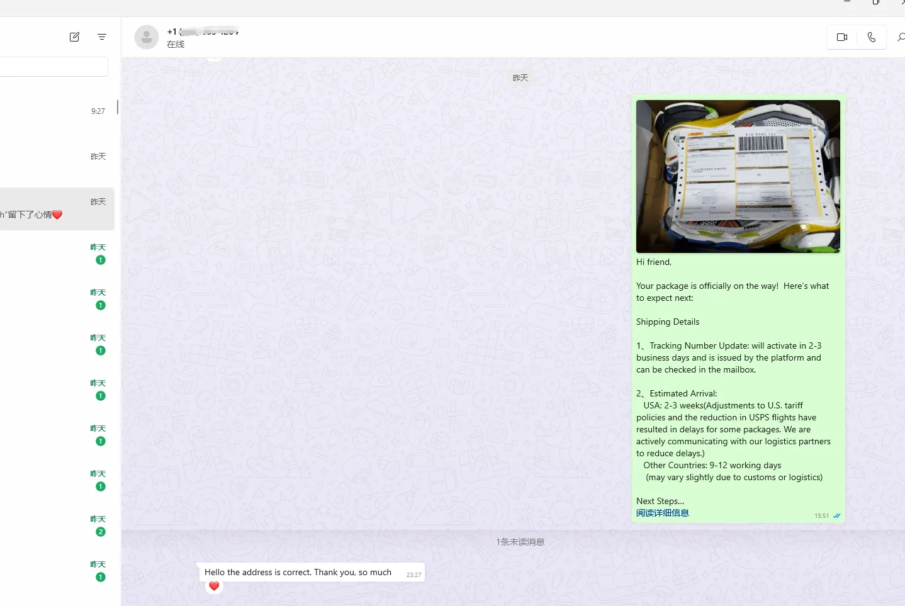Click the 昨天 date label in conversation
The height and width of the screenshot is (606, 905).
[520, 78]
